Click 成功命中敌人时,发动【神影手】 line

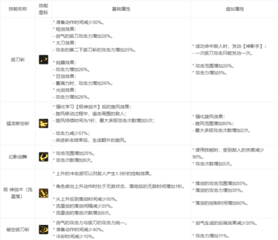229,46
